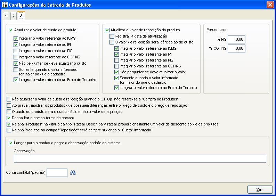Screen dimensions: 276x196
Task: Click the 'Percentuais' group label
Action: [216, 30]
